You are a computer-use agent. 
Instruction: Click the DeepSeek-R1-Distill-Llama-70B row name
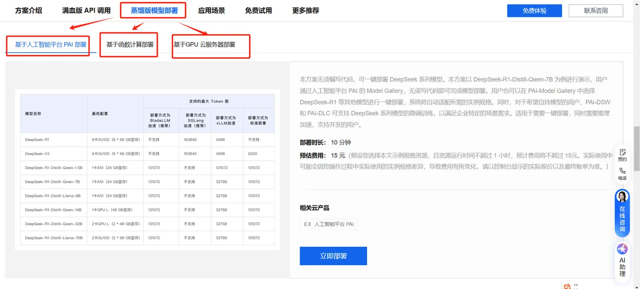pos(53,238)
